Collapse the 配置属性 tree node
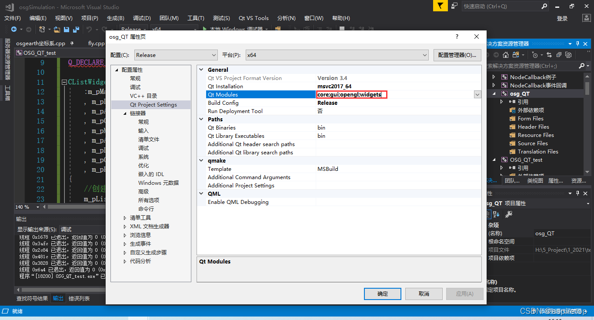This screenshot has height=320, width=594. (x=117, y=70)
